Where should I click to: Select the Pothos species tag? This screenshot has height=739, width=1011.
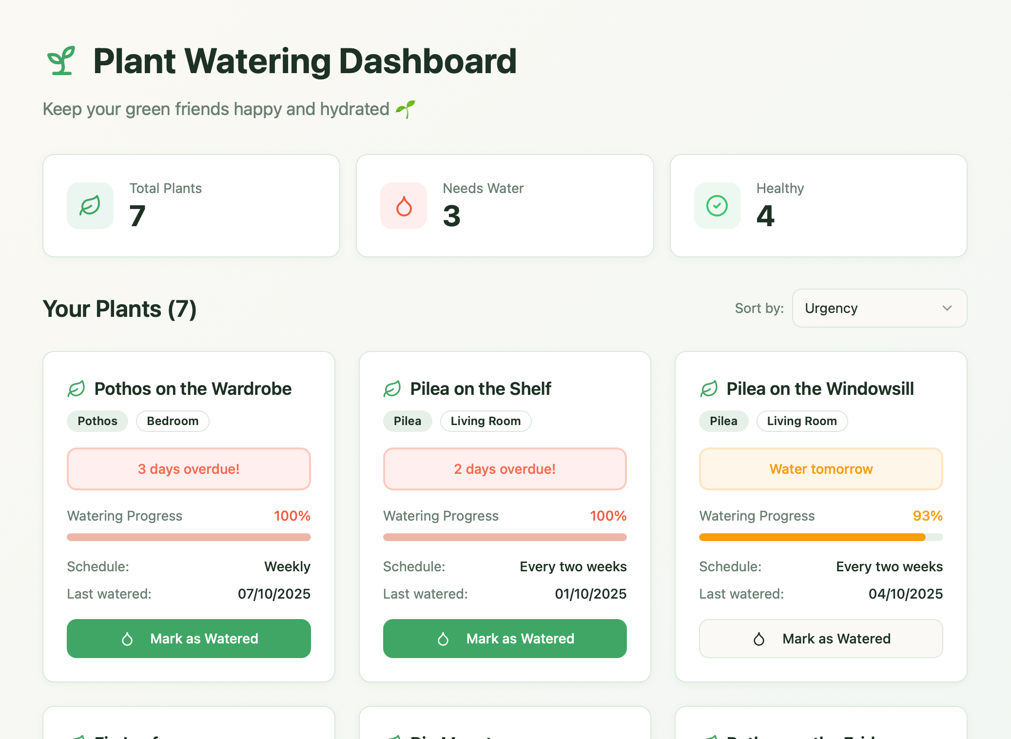point(97,421)
